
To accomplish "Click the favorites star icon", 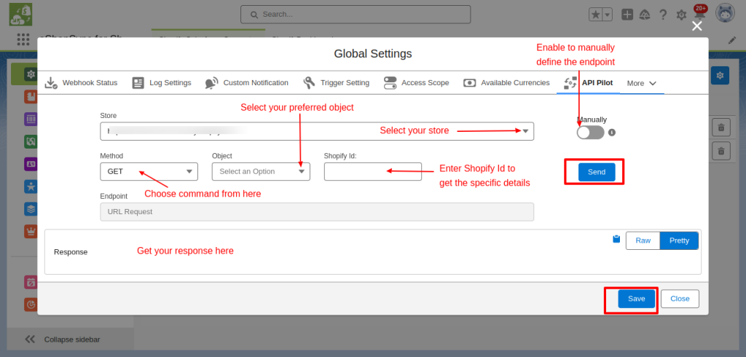I will tap(595, 15).
